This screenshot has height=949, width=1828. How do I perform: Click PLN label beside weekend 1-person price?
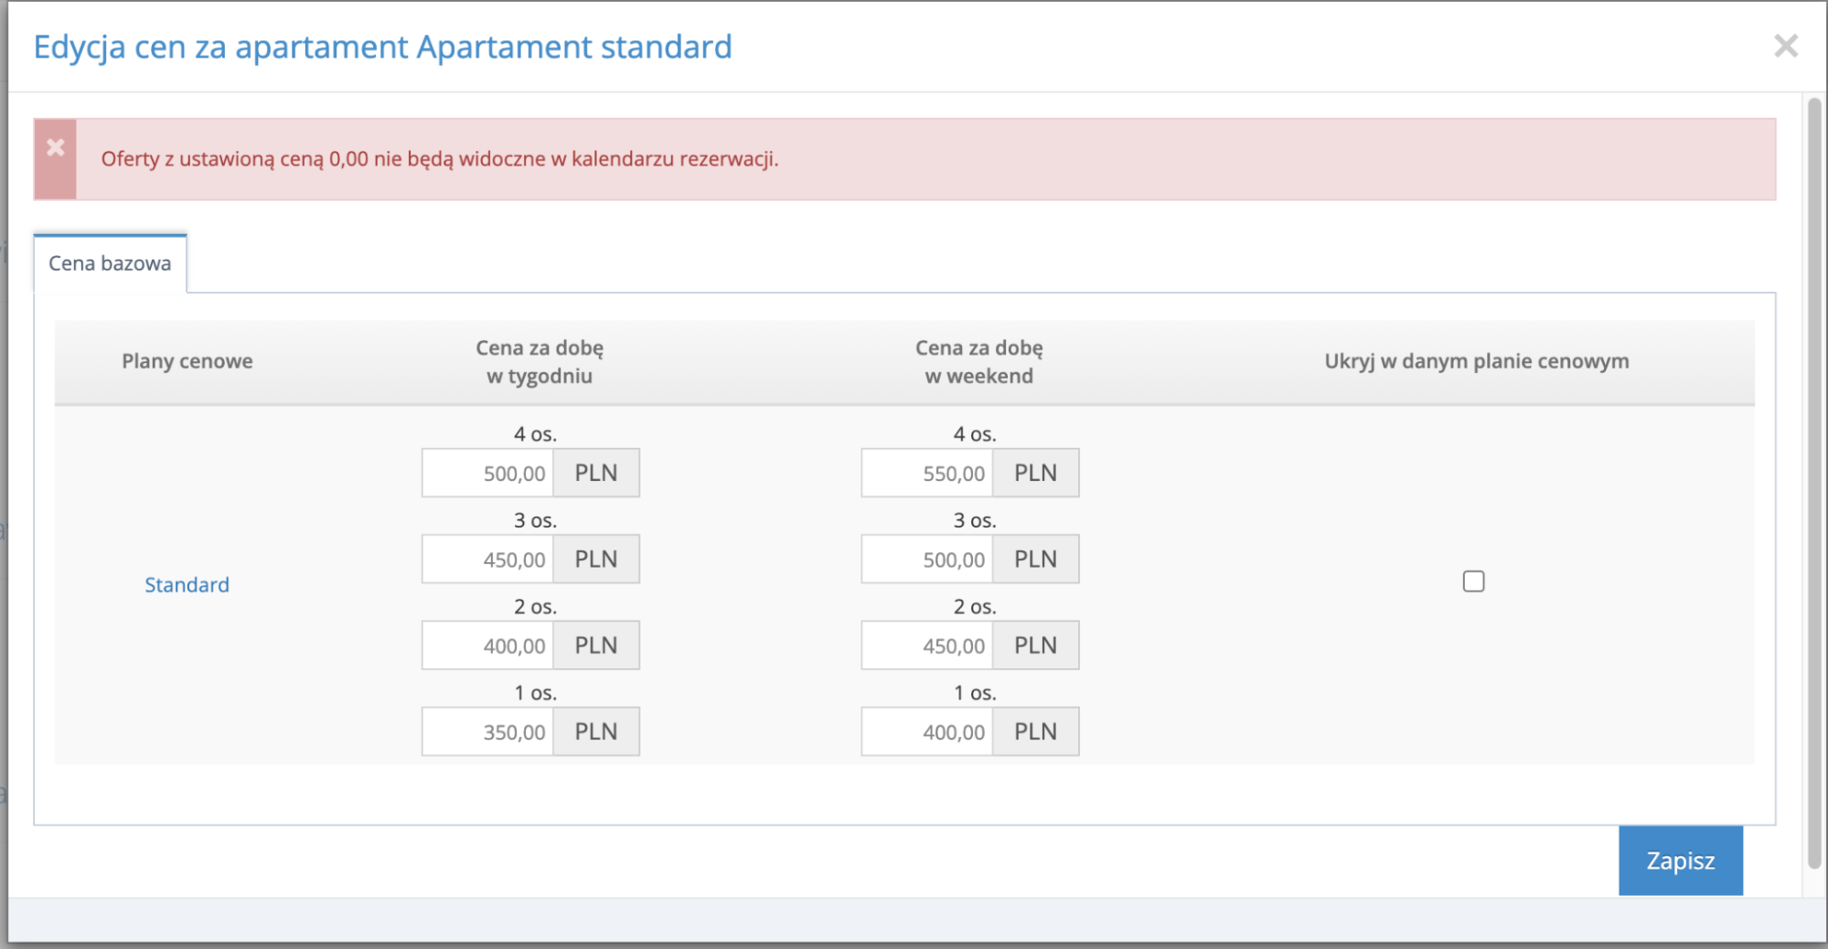[x=1035, y=731]
